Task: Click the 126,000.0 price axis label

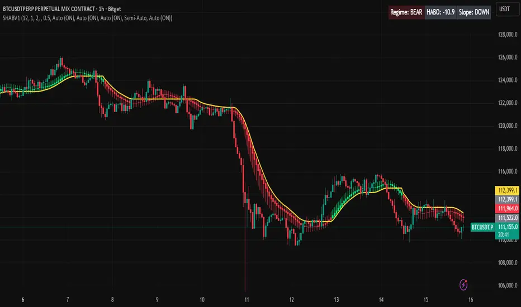Action: pos(508,57)
